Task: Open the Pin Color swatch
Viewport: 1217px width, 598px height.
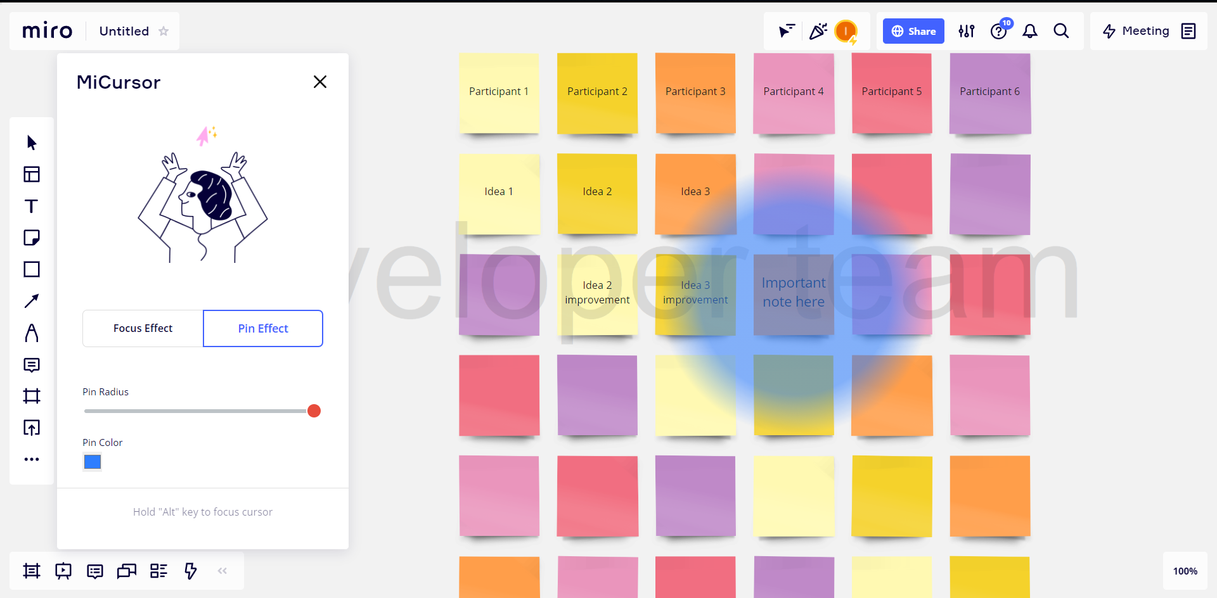Action: (x=93, y=462)
